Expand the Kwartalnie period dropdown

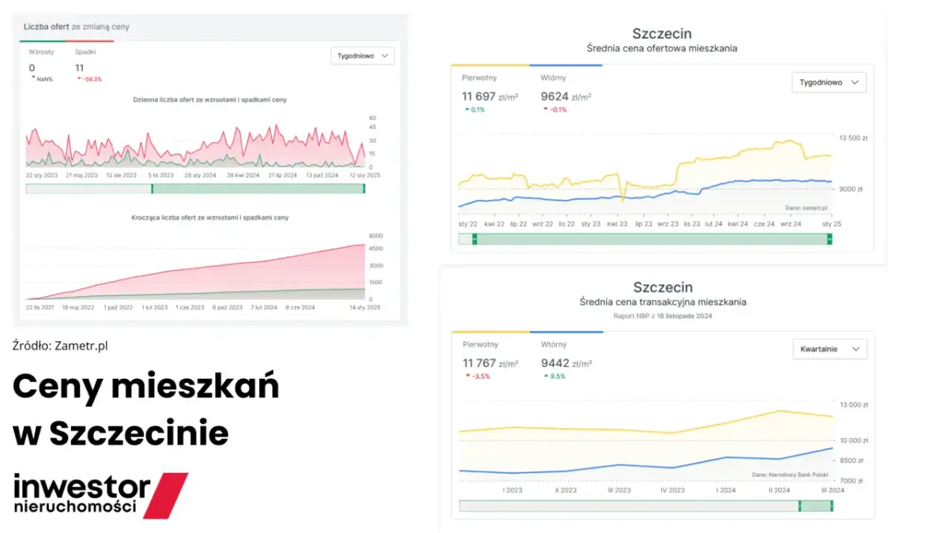tap(829, 349)
